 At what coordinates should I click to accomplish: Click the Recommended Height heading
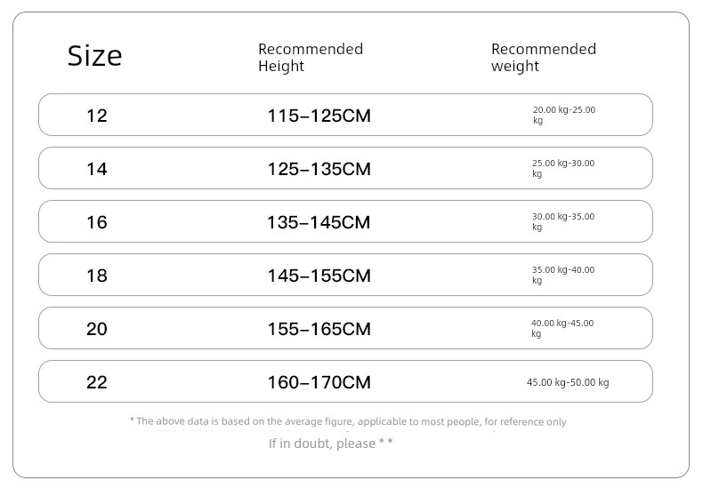click(311, 57)
